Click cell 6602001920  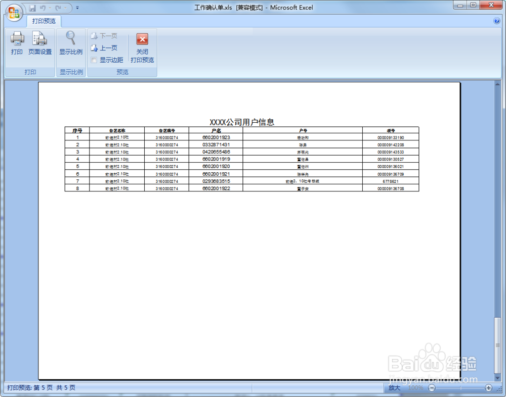click(x=216, y=166)
